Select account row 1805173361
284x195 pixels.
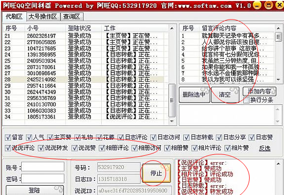(84, 117)
